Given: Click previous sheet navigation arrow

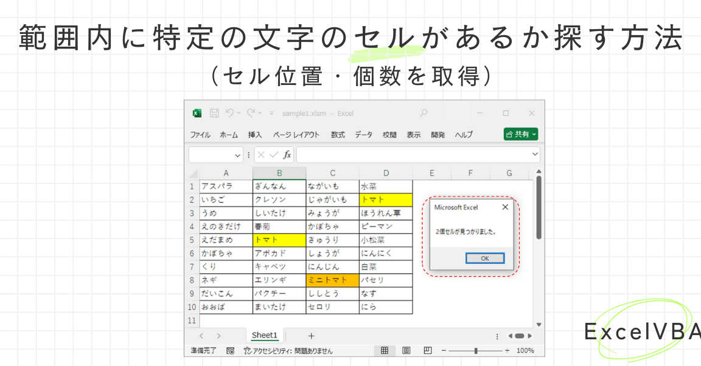Looking at the screenshot, I should pos(201,336).
